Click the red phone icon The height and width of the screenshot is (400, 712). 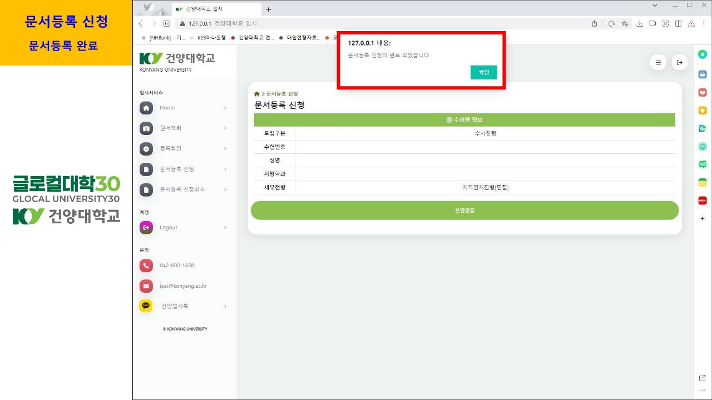[x=146, y=266]
